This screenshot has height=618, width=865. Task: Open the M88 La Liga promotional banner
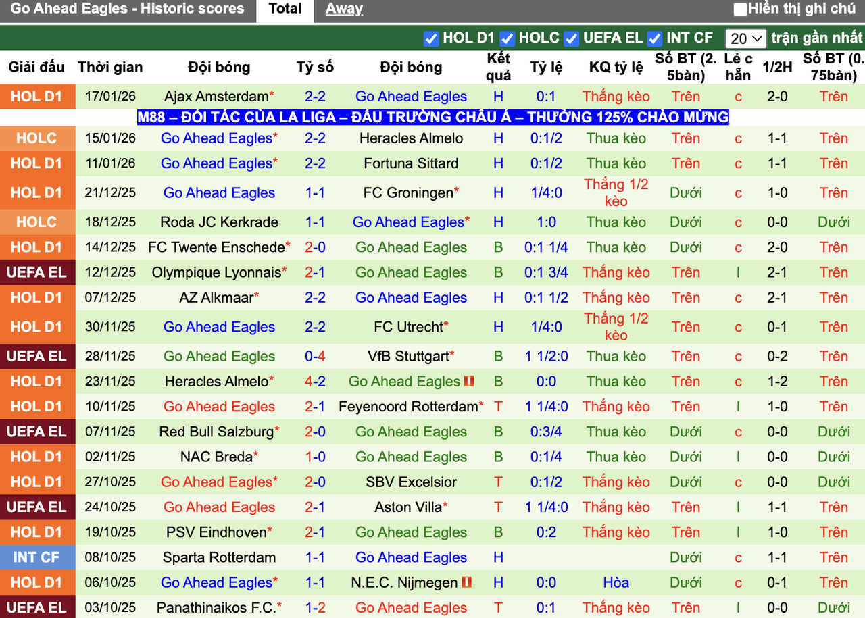pyautogui.click(x=432, y=118)
